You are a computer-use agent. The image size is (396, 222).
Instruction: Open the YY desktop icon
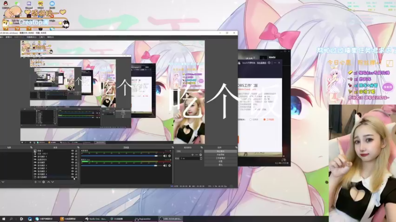41,4
